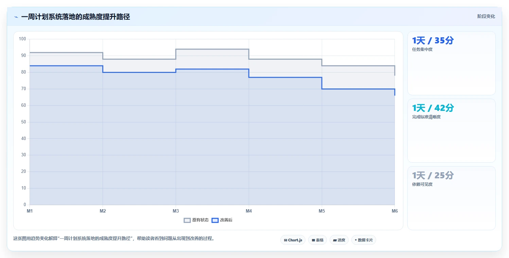Open the 数据卡片 tag chip
Image resolution: width=509 pixels, height=258 pixels.
364,240
